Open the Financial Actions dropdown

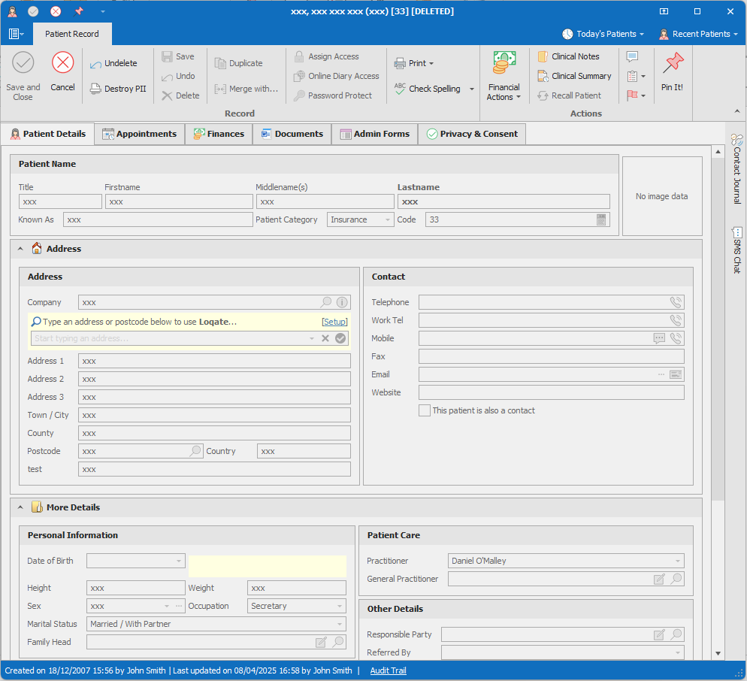tap(504, 92)
